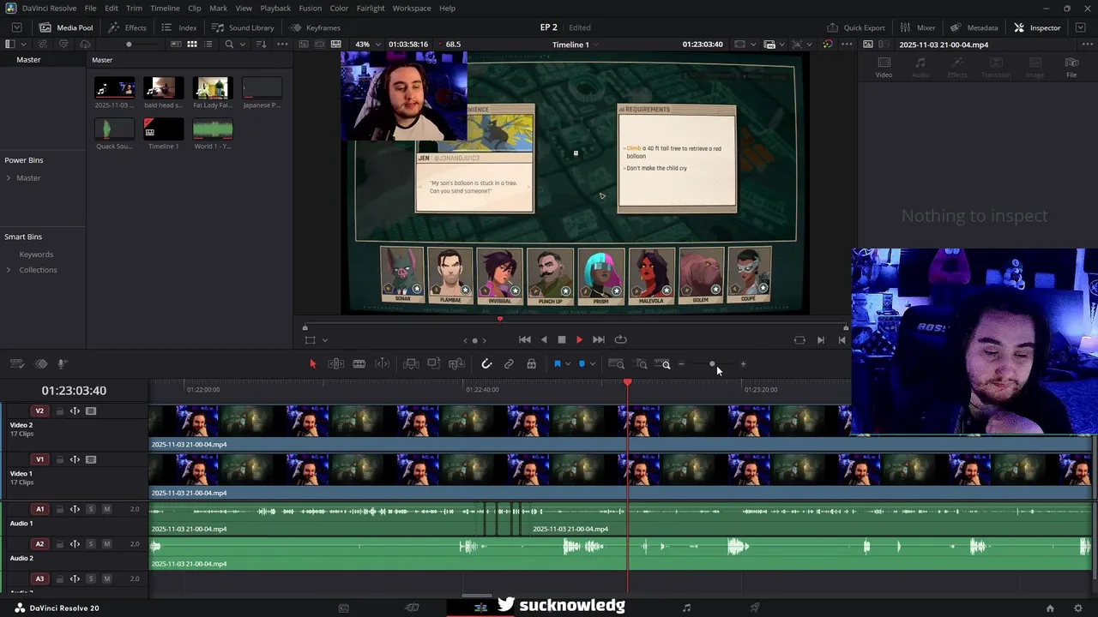Expand the Master power bin
The height and width of the screenshot is (617, 1098).
coord(9,178)
